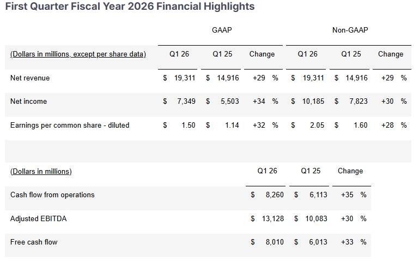
Task: Select the Adjusted EBITDA value 13,128
Action: [272, 218]
